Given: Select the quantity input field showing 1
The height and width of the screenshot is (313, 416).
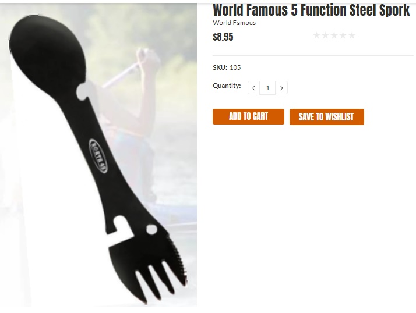Looking at the screenshot, I should [267, 88].
